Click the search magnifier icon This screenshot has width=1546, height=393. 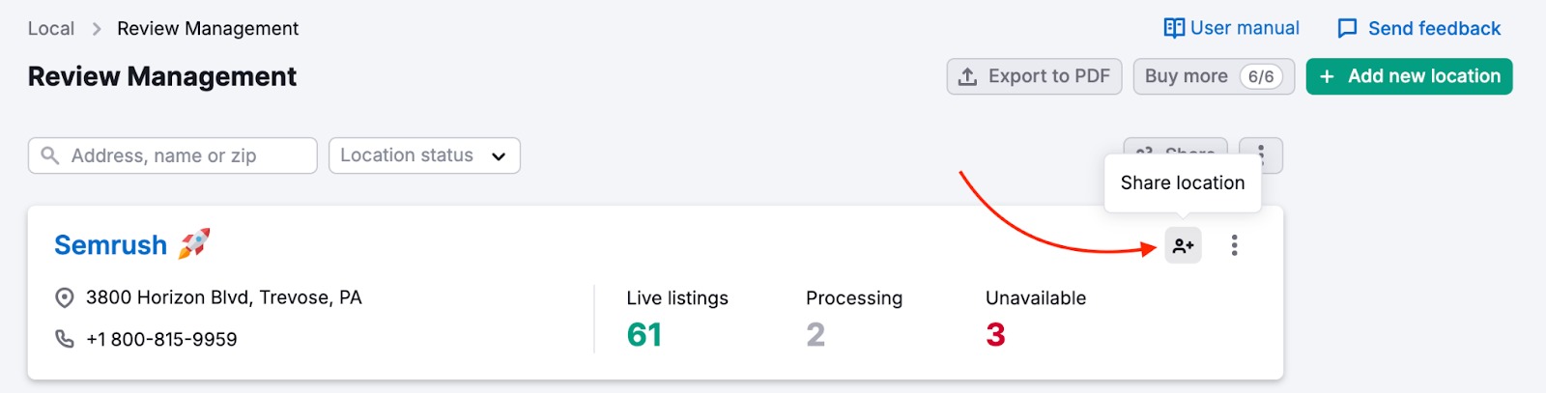pos(50,155)
